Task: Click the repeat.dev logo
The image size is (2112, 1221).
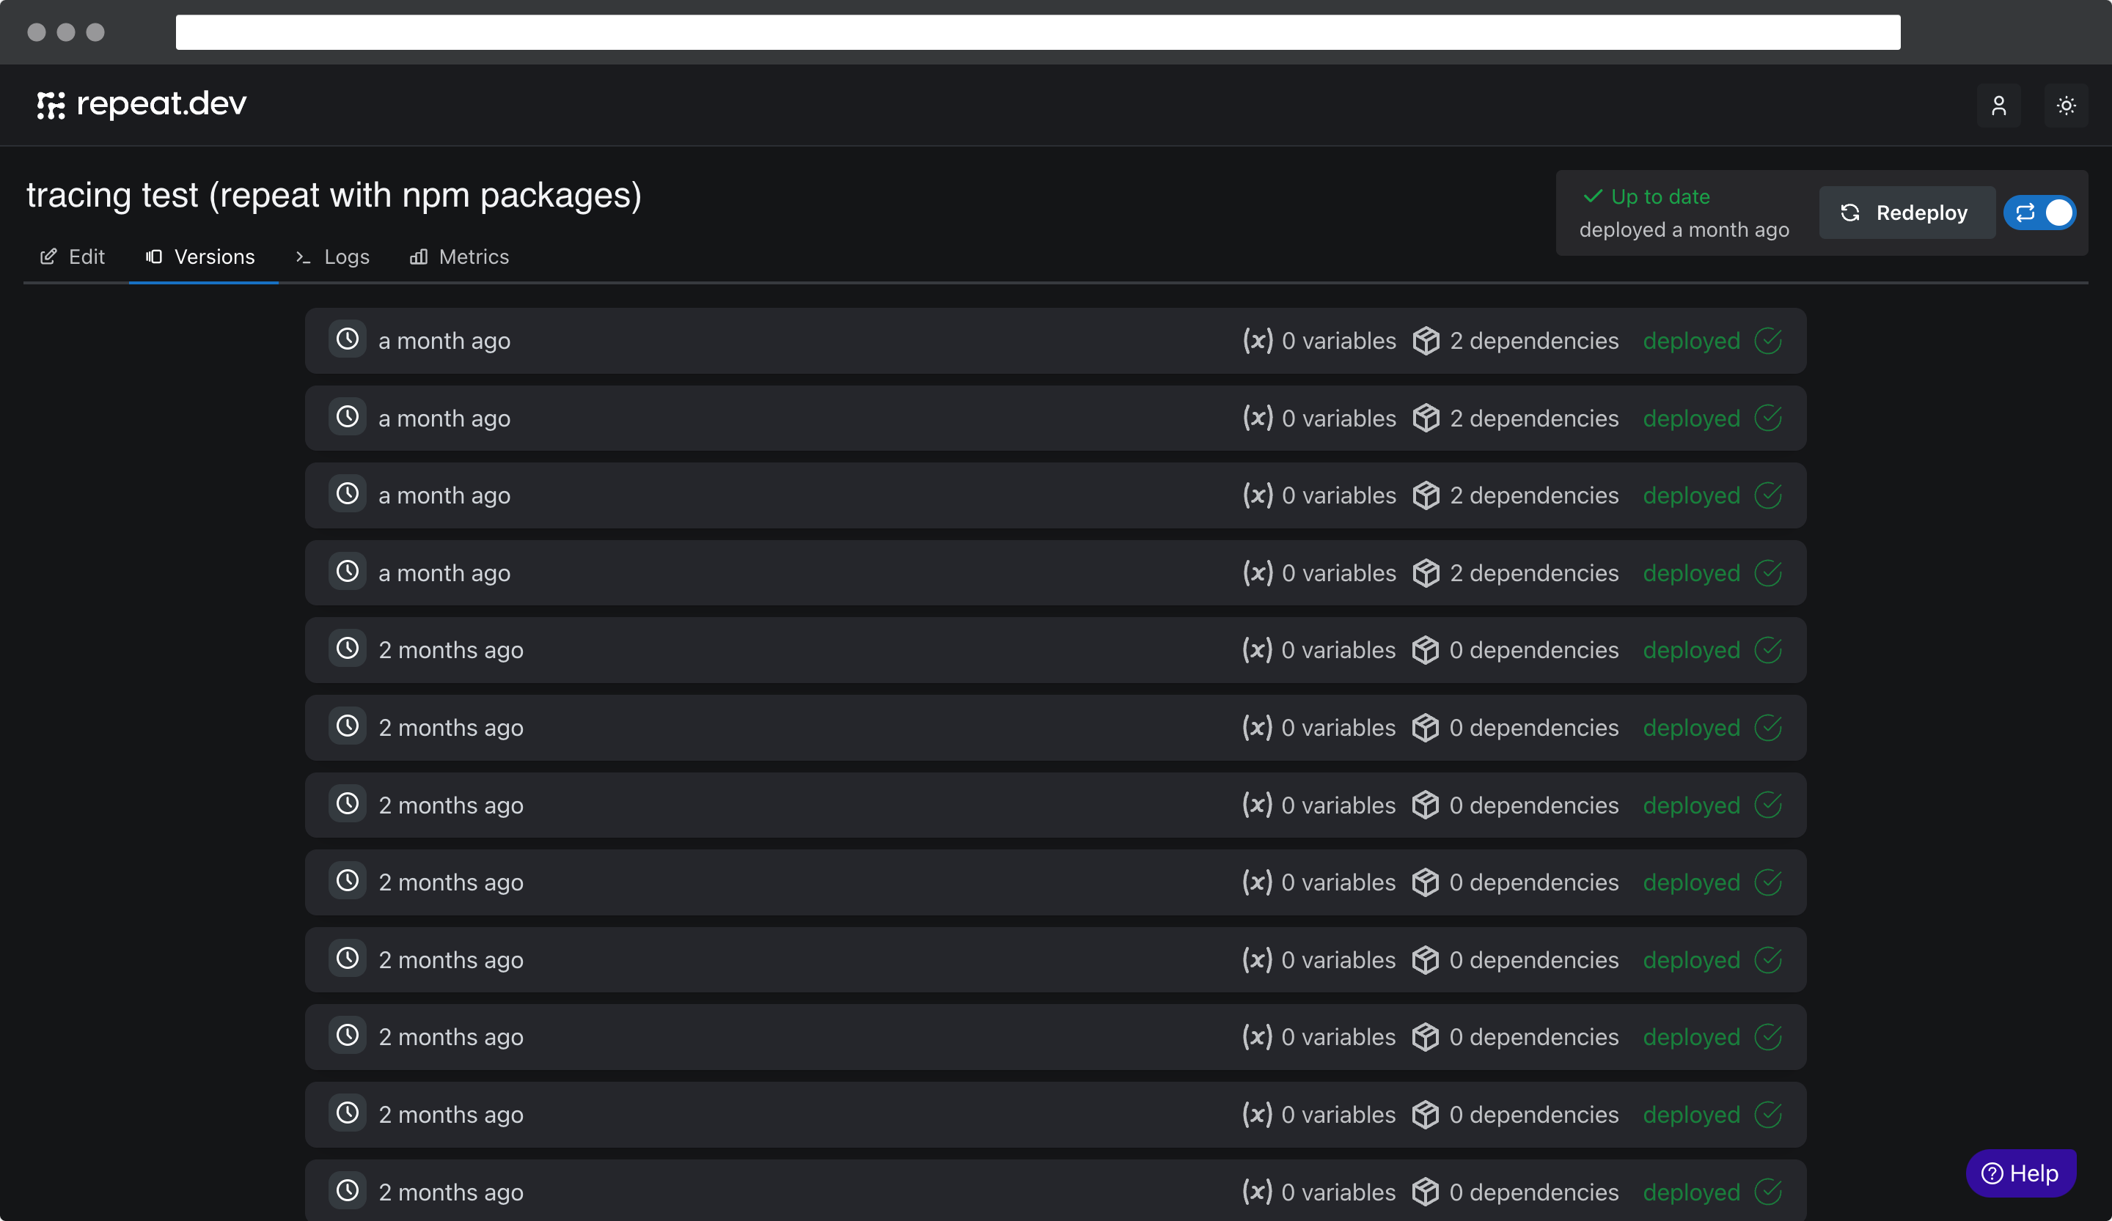Action: (x=142, y=104)
